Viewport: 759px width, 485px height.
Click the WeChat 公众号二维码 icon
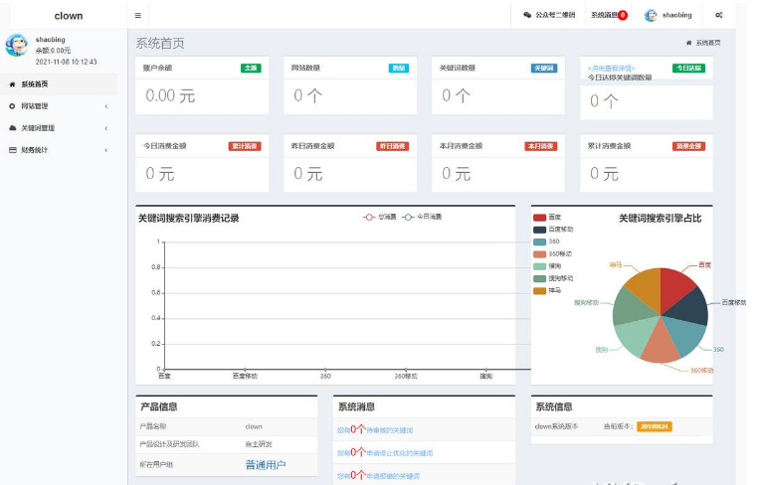tap(527, 16)
